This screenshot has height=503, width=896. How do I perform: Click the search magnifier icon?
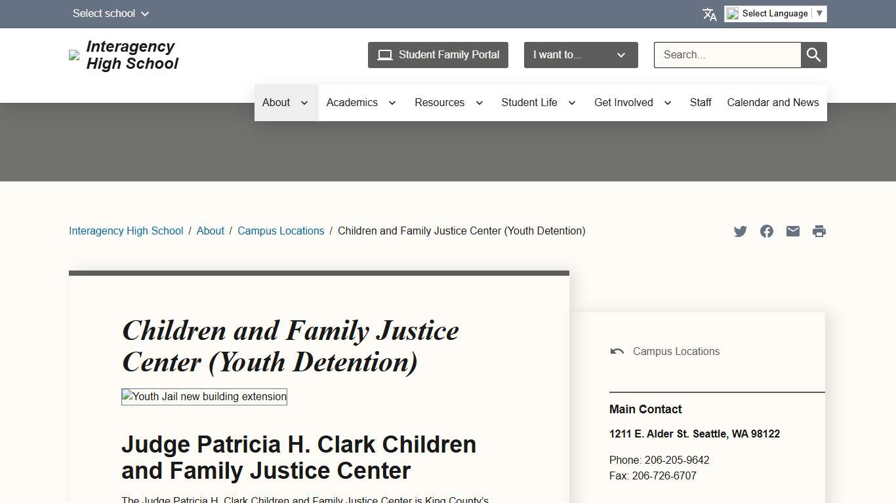point(813,55)
